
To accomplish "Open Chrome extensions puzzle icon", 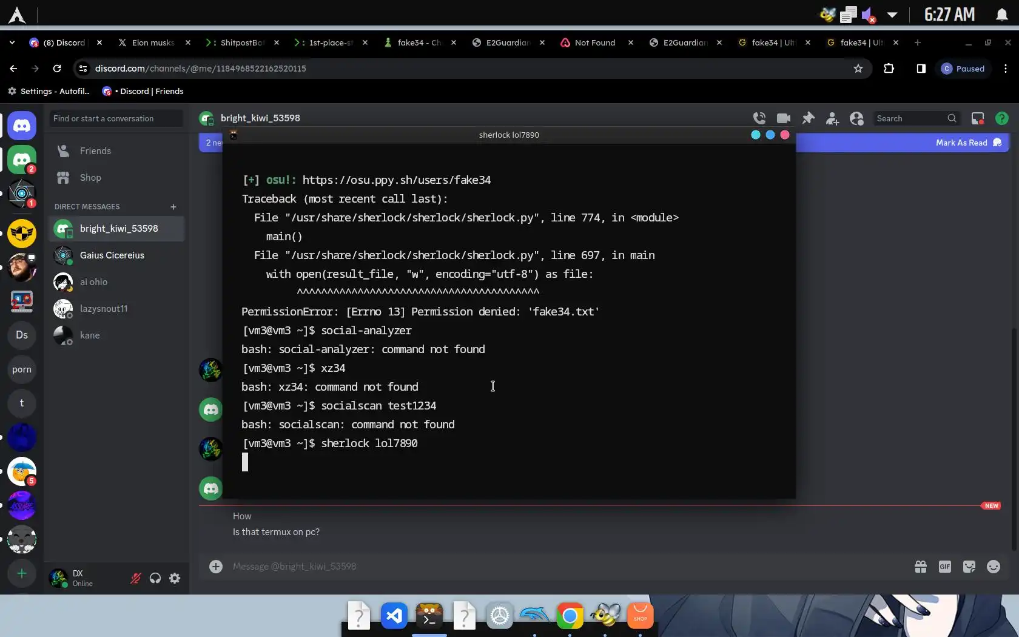I will click(x=889, y=69).
